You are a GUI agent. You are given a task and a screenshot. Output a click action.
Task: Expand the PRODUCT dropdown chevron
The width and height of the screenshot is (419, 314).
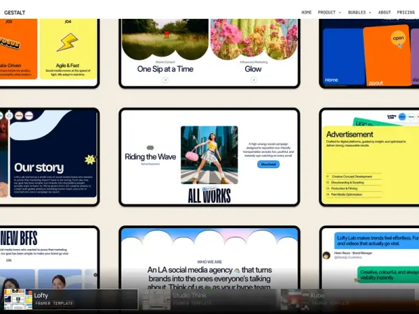[x=340, y=13]
